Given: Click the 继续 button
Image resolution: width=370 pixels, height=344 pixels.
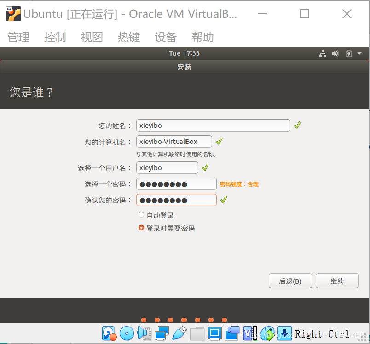Looking at the screenshot, I should click(x=337, y=281).
